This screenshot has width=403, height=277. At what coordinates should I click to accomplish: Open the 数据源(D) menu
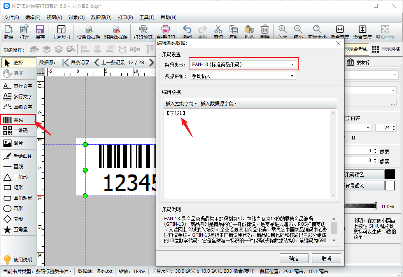pos(101,17)
